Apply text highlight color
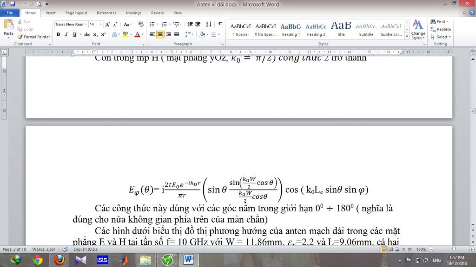Image resolution: width=476 pixels, height=267 pixels. [125, 34]
